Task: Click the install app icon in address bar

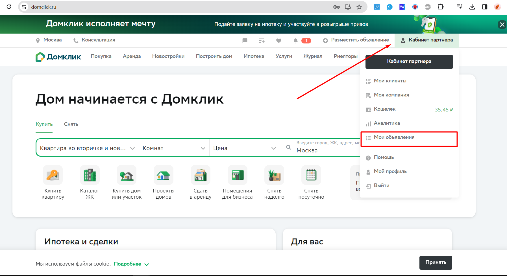Action: 348,7
